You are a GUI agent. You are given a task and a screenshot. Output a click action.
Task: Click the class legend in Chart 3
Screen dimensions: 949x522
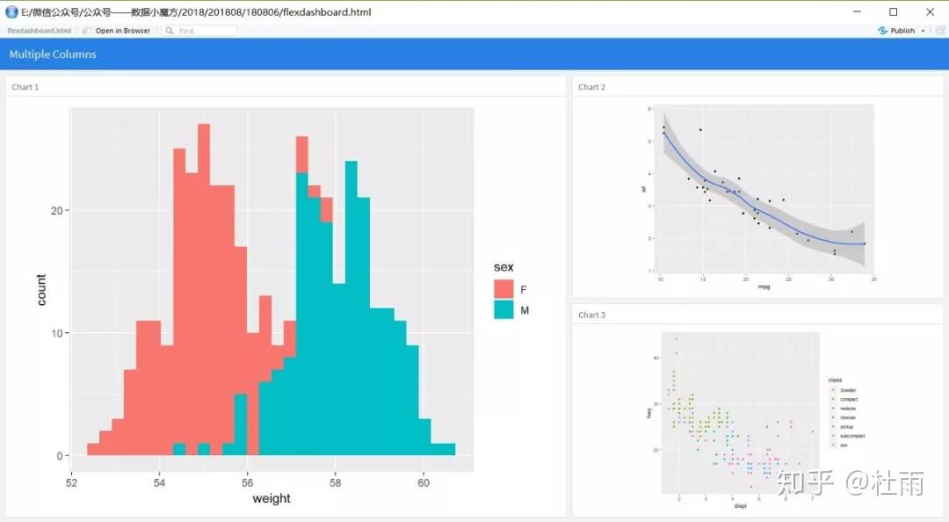[x=846, y=414]
